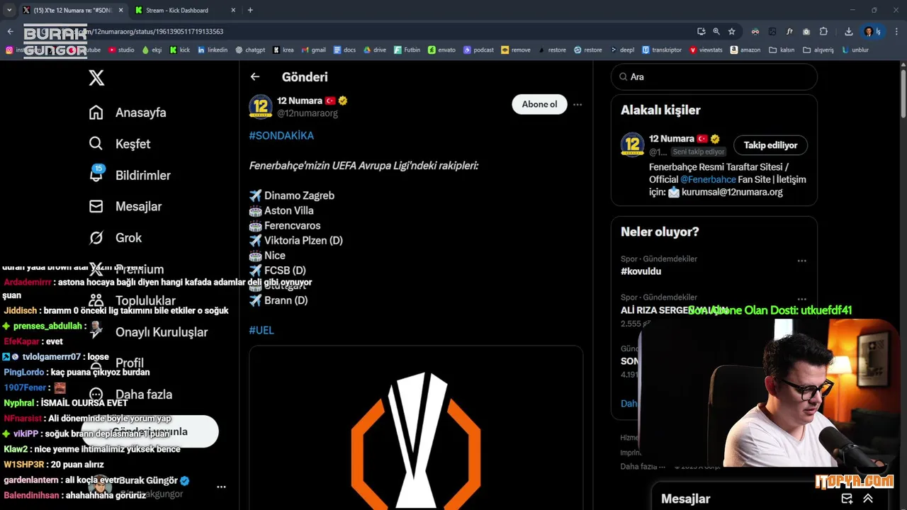Click Brann (D) line in post
This screenshot has width=907, height=510.
click(278, 300)
